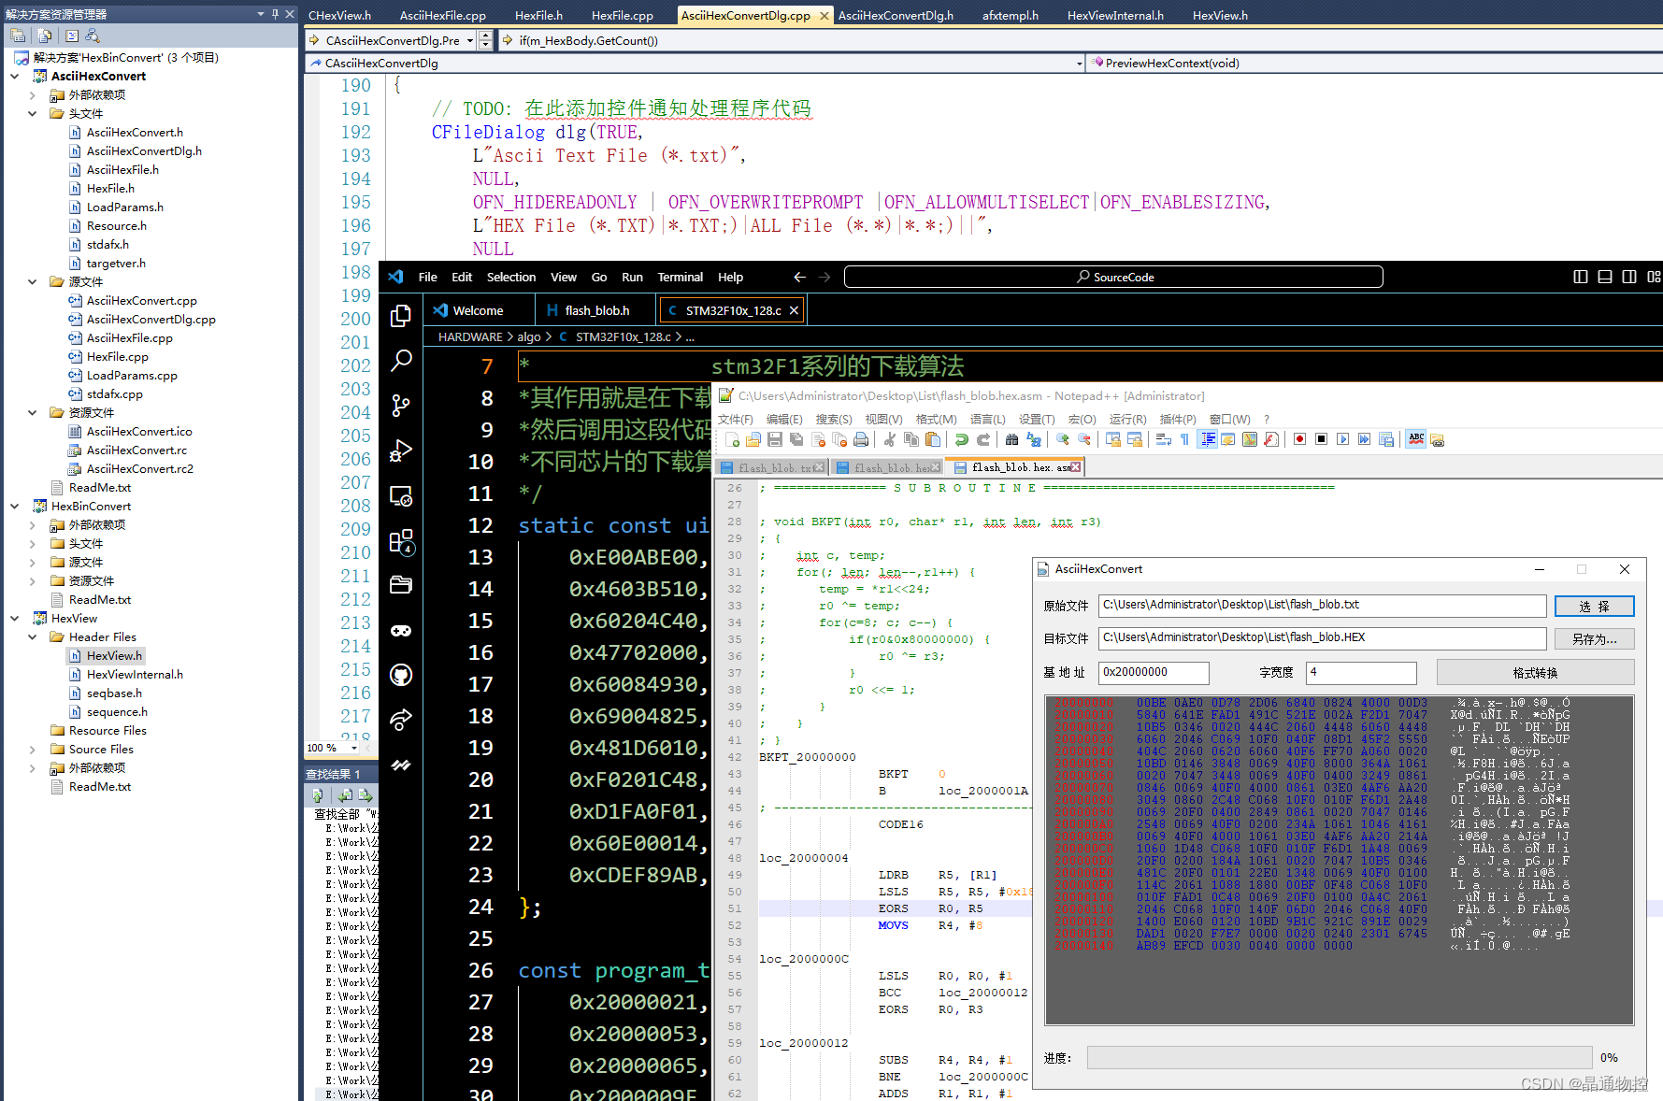Image resolution: width=1663 pixels, height=1101 pixels.
Task: Click 选择 button in AsciiHexConvert dialog
Action: click(x=1595, y=607)
